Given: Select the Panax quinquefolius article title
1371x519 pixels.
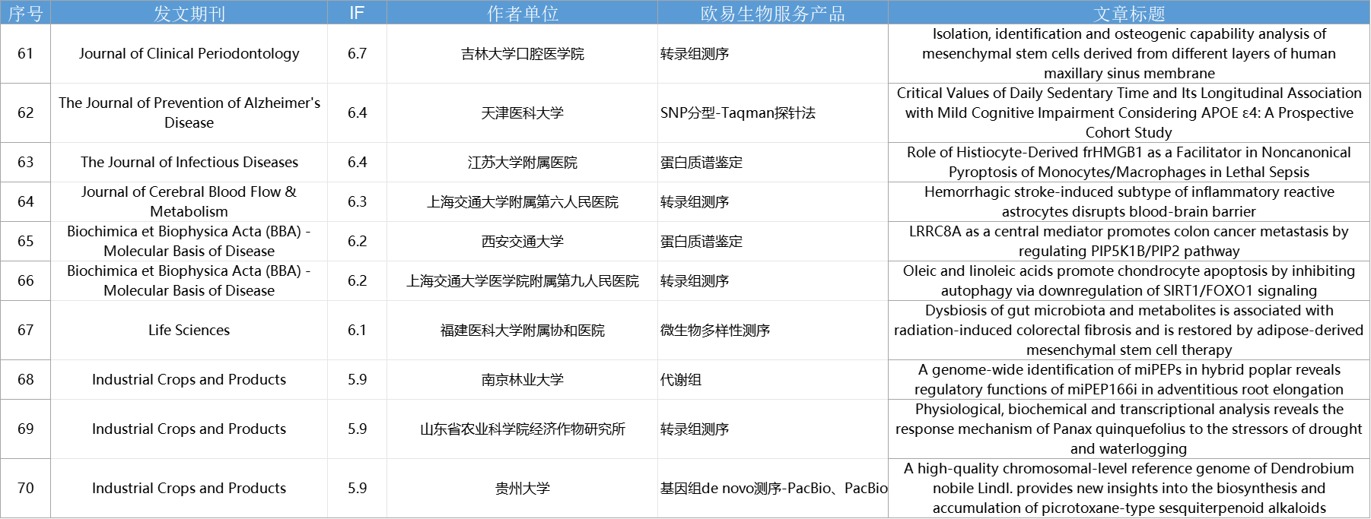Looking at the screenshot, I should click(x=1129, y=429).
